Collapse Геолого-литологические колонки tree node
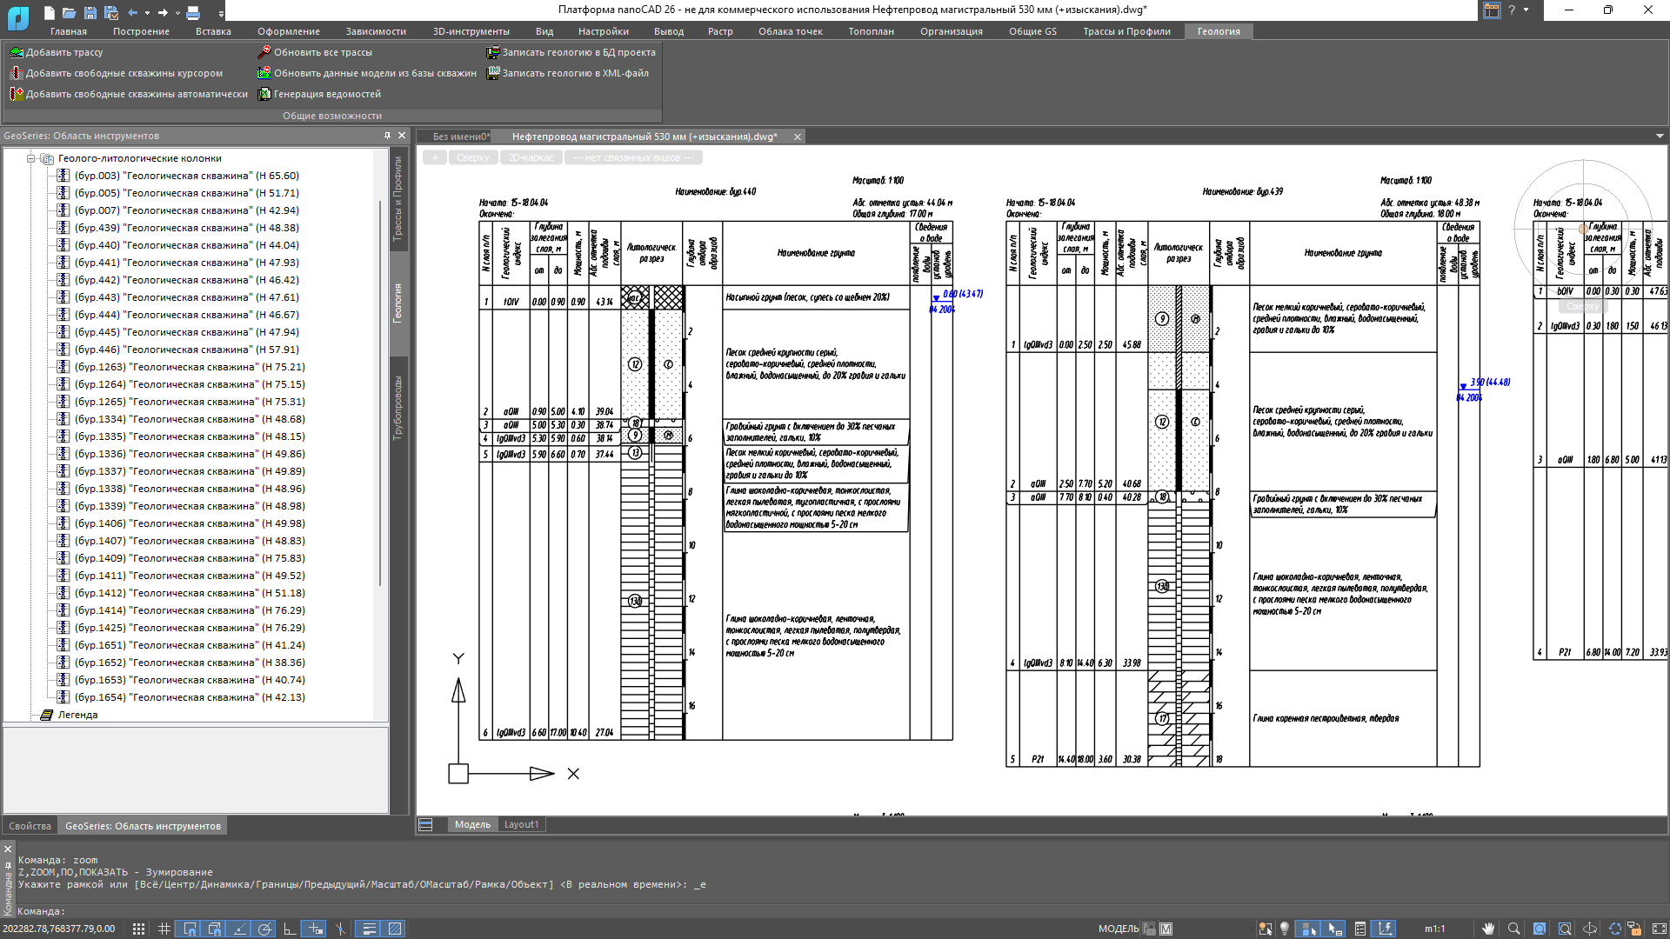 pos(31,158)
